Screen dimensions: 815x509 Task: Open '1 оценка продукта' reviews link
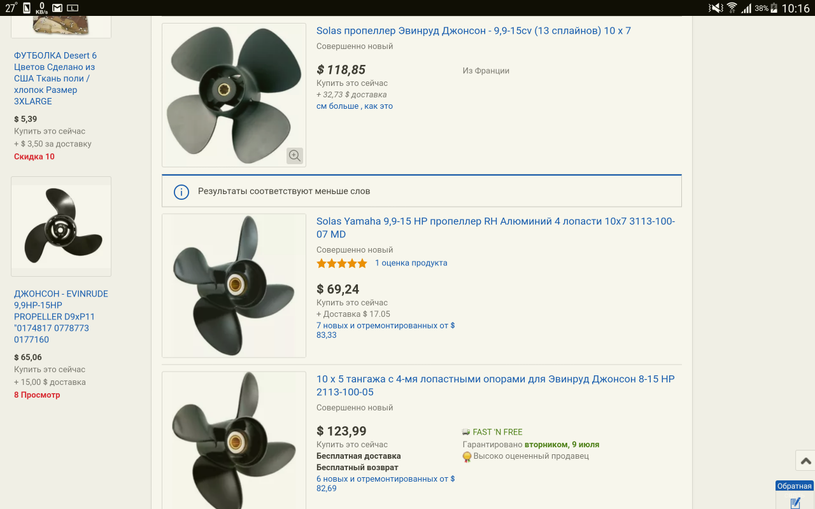click(x=411, y=263)
